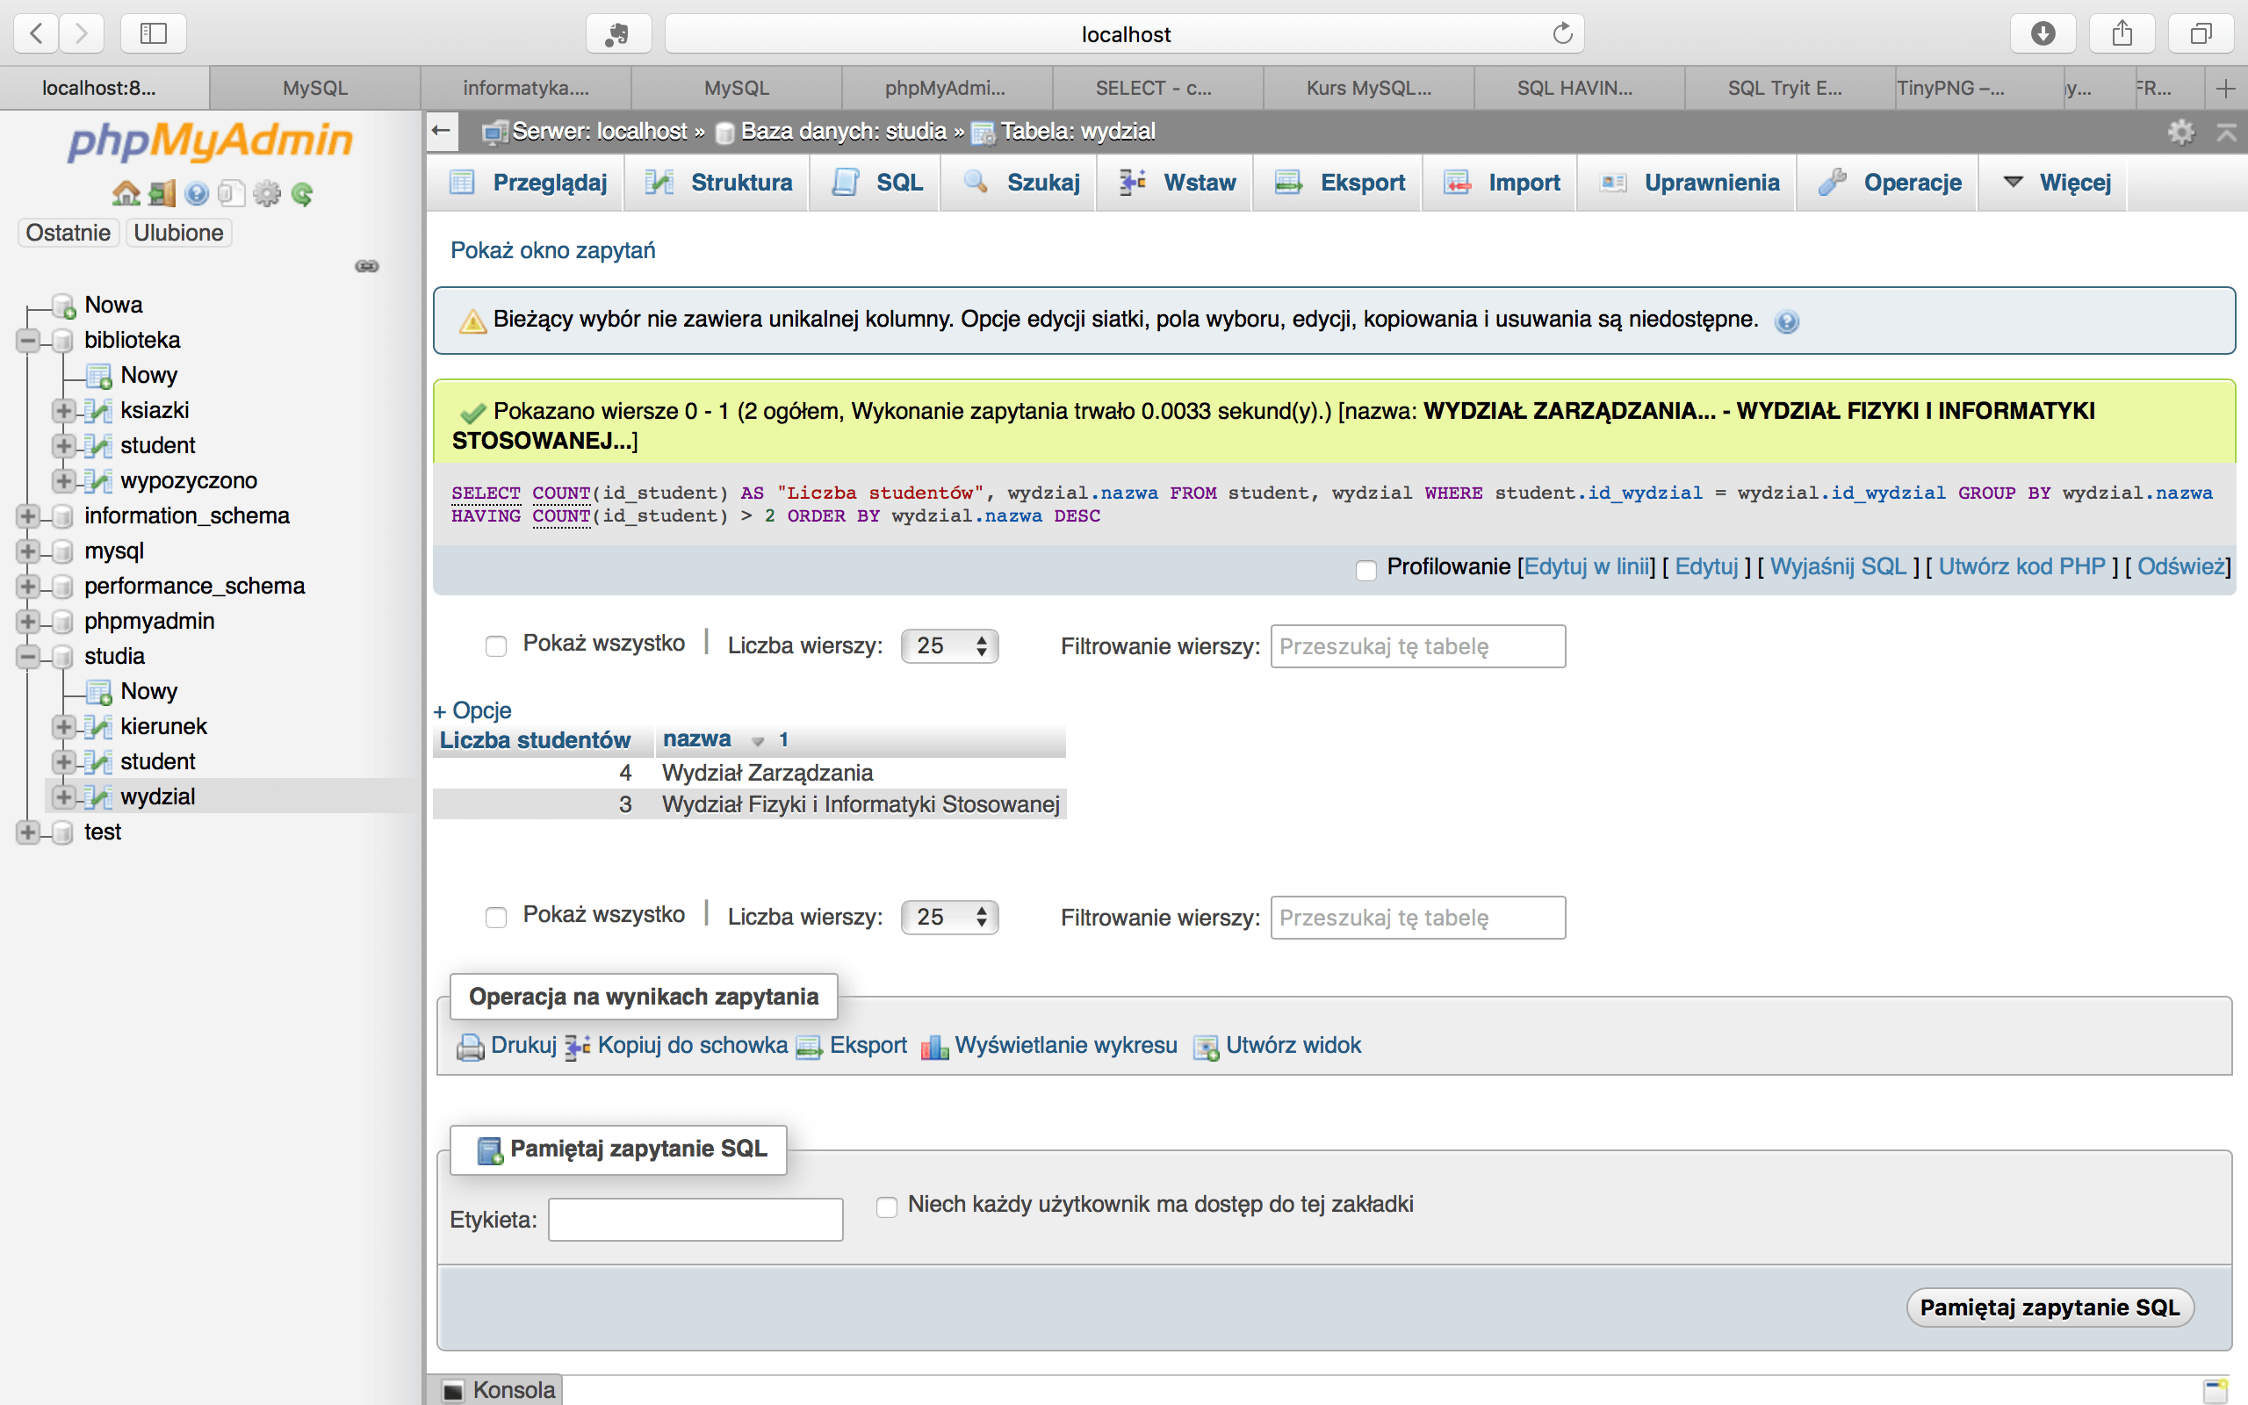Sort by nazwa column header
This screenshot has height=1405, width=2248.
[x=696, y=739]
